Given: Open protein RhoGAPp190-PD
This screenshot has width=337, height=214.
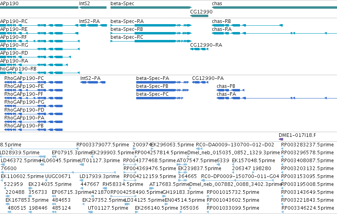Looking at the screenshot, I should pyautogui.click(x=33, y=114).
